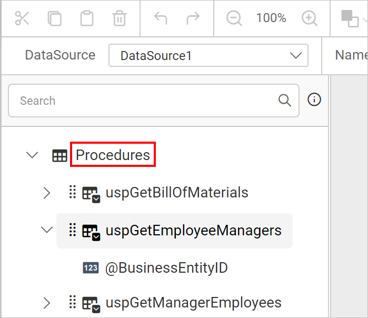Collapse the Procedures tree node

coord(32,155)
